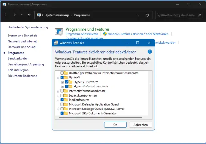This screenshot has width=206, height=144.
Task: Open Programme category in sidebar
Action: coord(16,53)
